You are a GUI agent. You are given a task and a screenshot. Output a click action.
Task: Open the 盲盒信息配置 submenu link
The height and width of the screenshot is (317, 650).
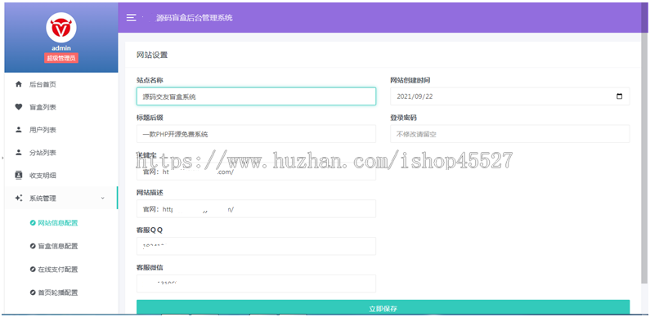pos(57,246)
